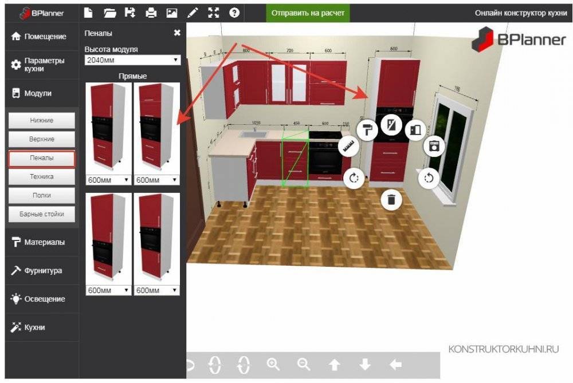Select the Техника modules button
This screenshot has height=383, width=573.
coord(42,177)
